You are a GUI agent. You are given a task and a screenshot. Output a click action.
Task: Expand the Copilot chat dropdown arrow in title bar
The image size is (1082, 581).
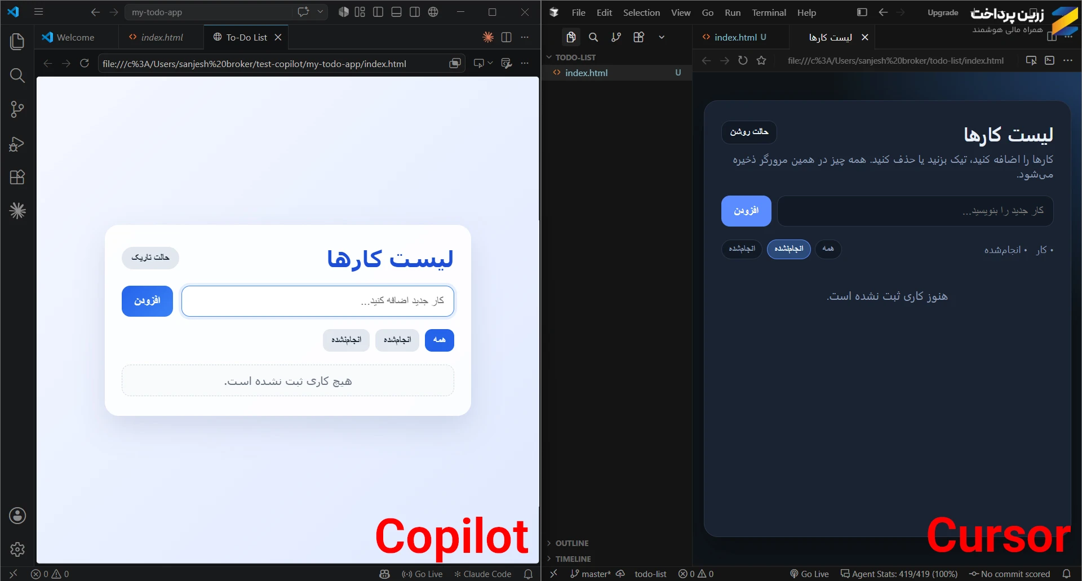click(x=321, y=12)
